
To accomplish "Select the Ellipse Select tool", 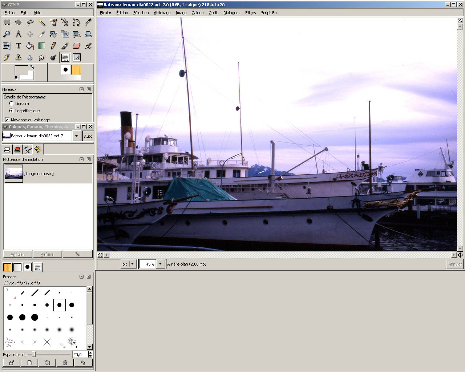I will pos(18,23).
